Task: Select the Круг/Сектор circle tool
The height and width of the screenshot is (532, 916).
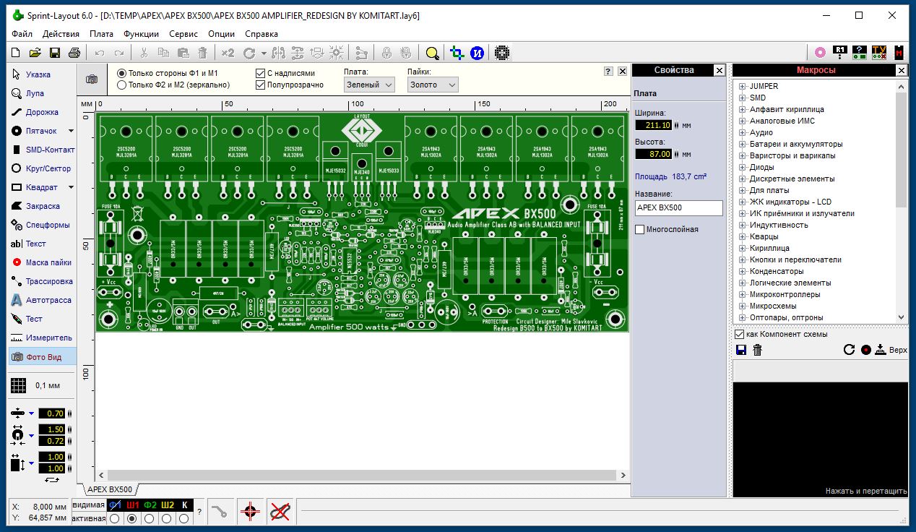Action: pos(43,168)
